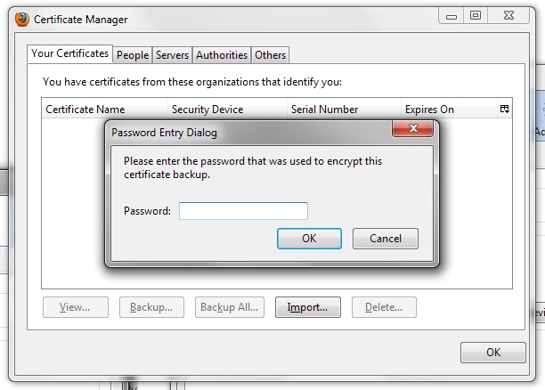545x390 pixels.
Task: Confirm password with the dialog's OK button
Action: pyautogui.click(x=309, y=239)
